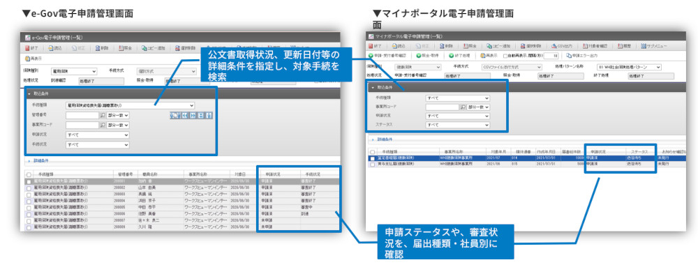Screen dimensions: 698x267
Task: Enable the 自動再表示 checkbox
Action: coord(505,56)
